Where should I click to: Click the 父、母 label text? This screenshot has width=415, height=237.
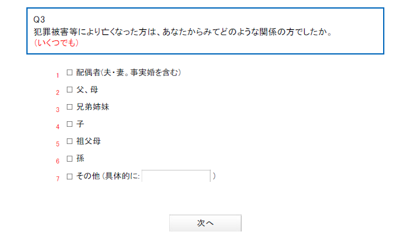(87, 89)
